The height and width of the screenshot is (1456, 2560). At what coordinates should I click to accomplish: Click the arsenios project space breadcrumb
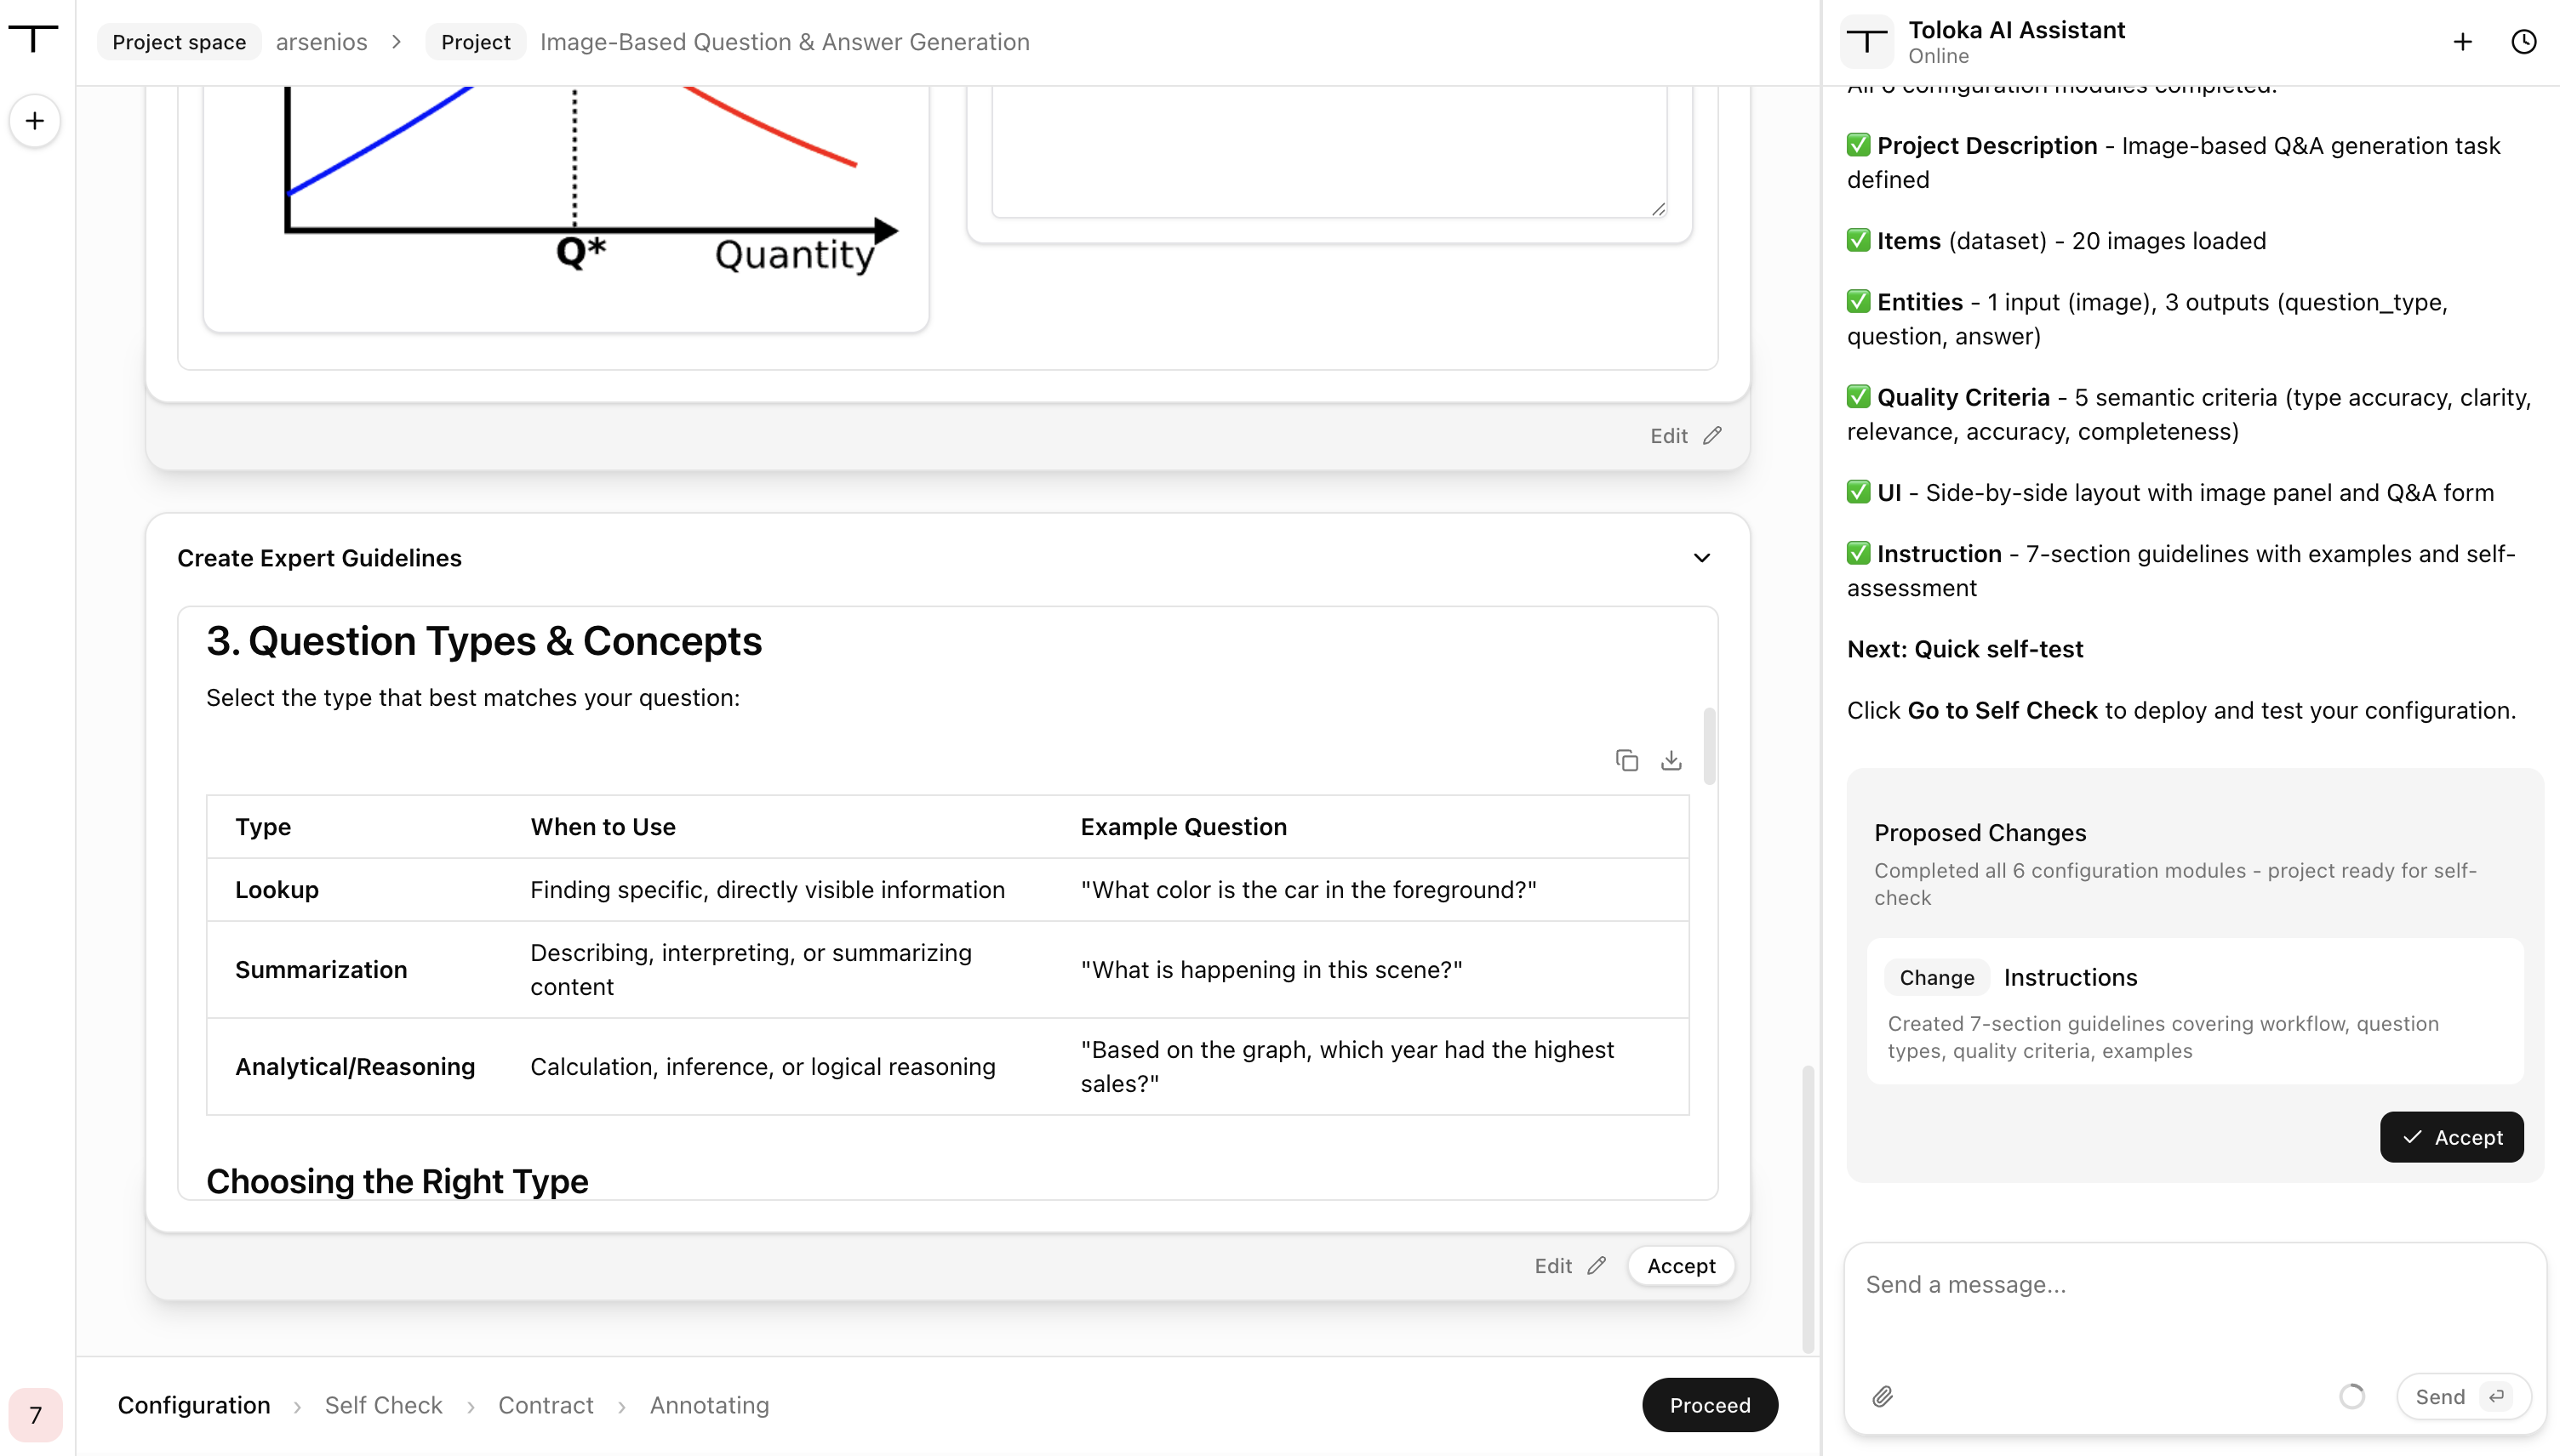(321, 42)
